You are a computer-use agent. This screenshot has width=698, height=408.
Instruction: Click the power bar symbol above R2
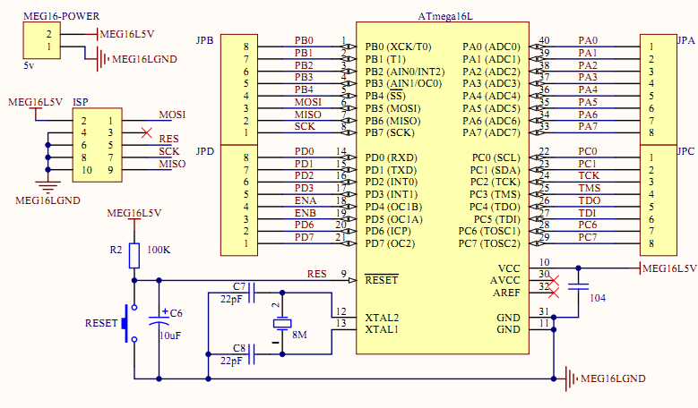point(134,219)
